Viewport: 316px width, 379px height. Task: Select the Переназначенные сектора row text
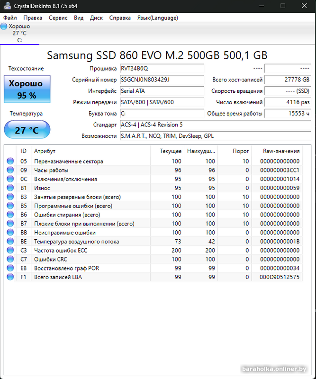point(69,161)
